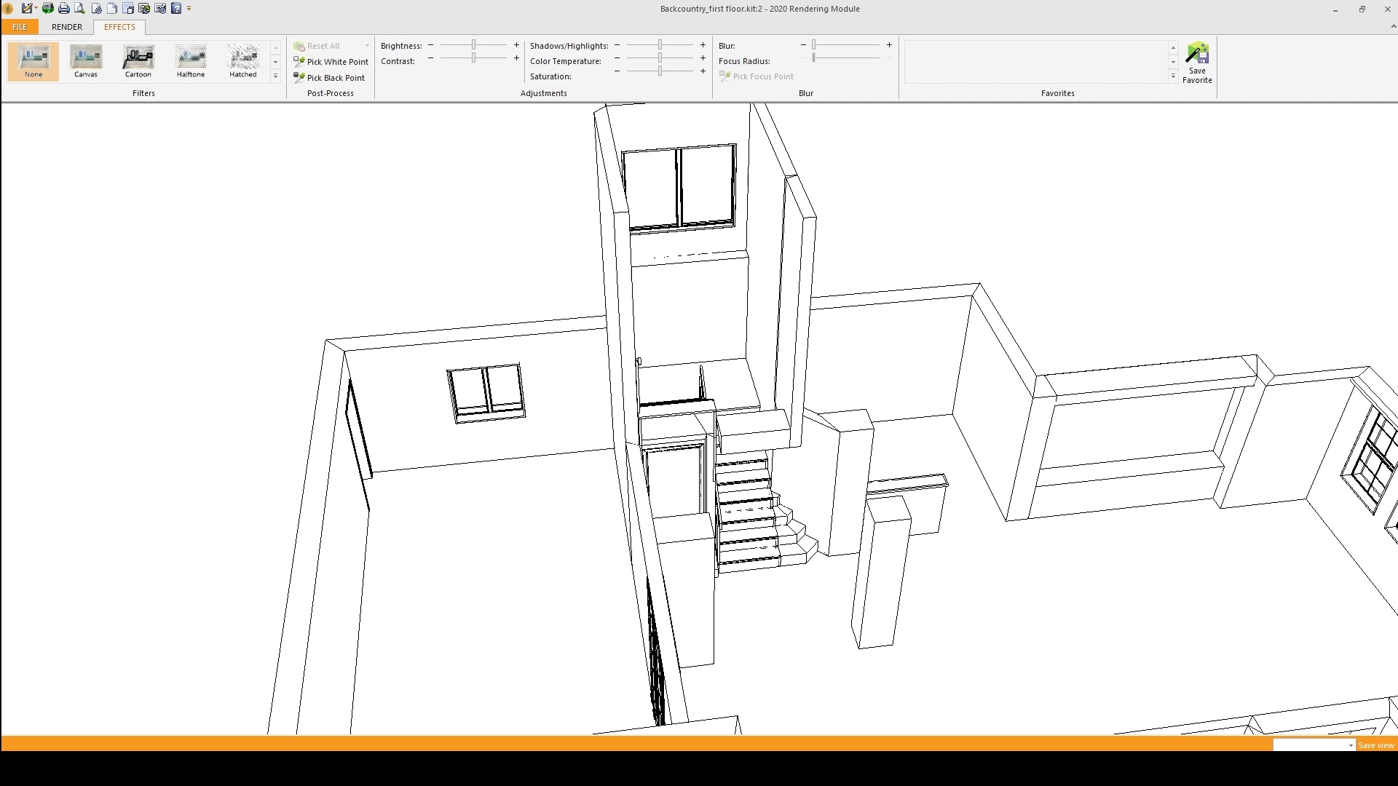Choose the Halftone filter
Screen dimensions: 1398x786
191,61
